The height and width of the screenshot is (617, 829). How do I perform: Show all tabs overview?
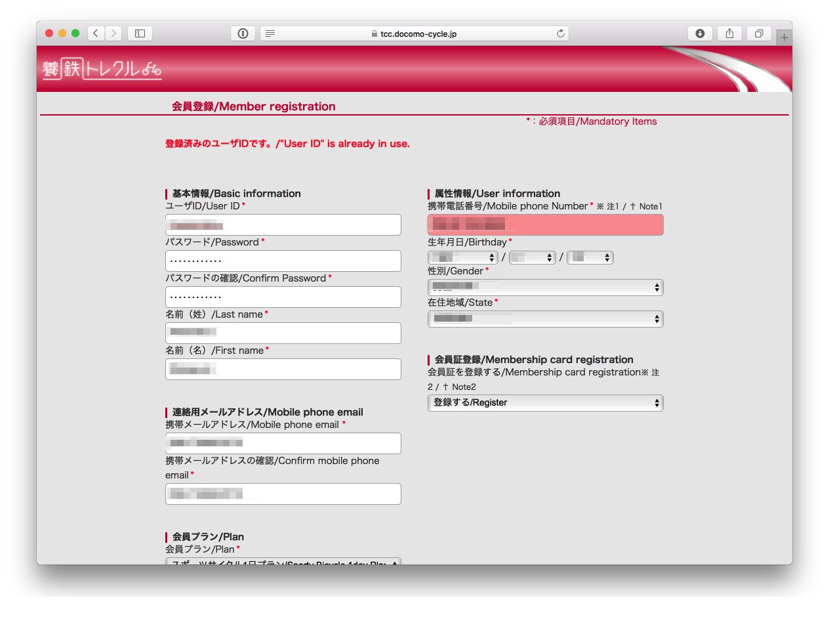[x=759, y=33]
